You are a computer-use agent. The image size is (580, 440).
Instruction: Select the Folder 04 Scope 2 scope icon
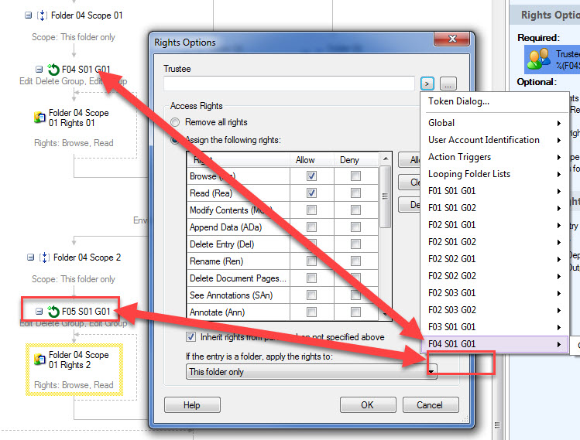coord(44,258)
